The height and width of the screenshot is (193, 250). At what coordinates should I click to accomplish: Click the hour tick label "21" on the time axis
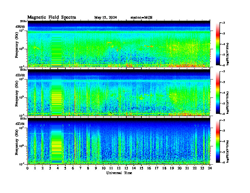pyautogui.click(x=187, y=168)
